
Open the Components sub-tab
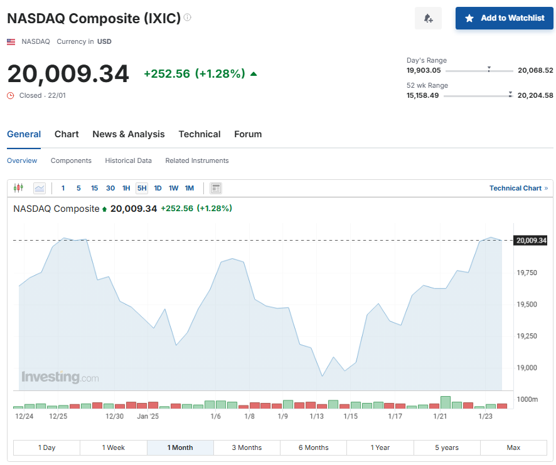(71, 160)
